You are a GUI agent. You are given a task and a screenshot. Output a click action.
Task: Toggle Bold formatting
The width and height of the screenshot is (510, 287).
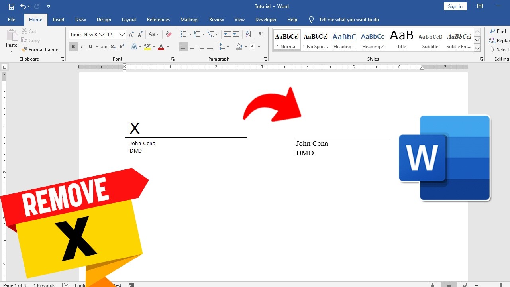73,47
